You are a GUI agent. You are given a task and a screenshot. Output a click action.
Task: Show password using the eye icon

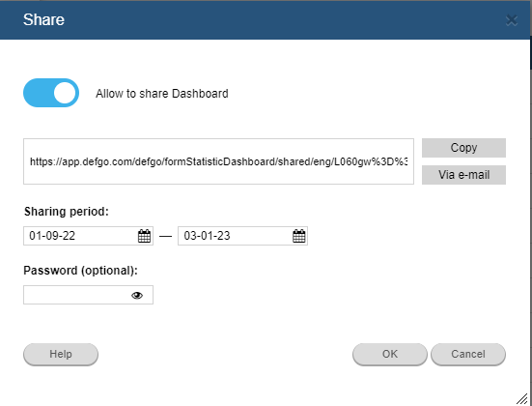(137, 295)
